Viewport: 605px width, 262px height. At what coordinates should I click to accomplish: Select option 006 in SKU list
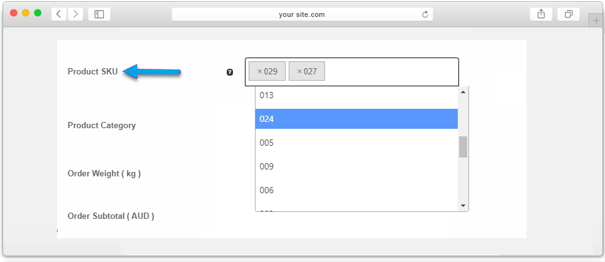point(356,190)
